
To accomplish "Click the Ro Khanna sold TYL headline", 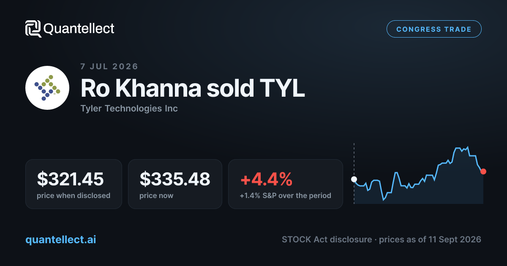I will pyautogui.click(x=193, y=88).
